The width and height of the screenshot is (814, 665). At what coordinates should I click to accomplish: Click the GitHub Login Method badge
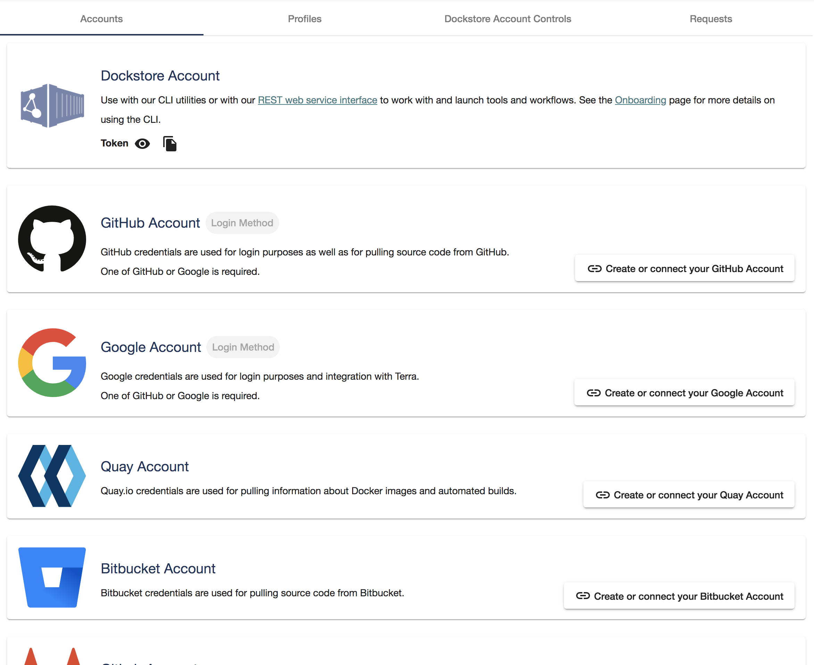pos(242,223)
